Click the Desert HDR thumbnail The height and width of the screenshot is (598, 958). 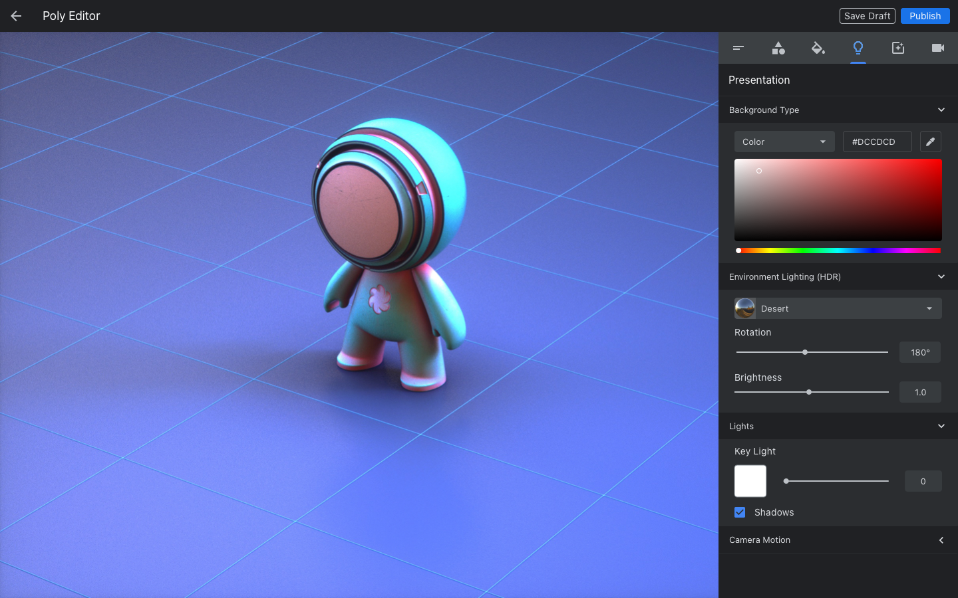(745, 308)
